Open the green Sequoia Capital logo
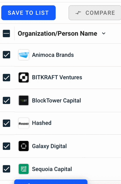The height and width of the screenshot is (184, 121). tap(24, 169)
